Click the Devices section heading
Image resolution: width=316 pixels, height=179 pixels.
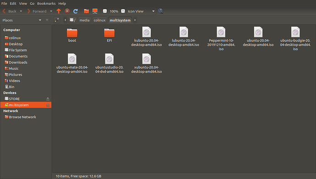(10, 92)
